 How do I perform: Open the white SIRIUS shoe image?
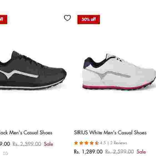pyautogui.click(x=119, y=72)
